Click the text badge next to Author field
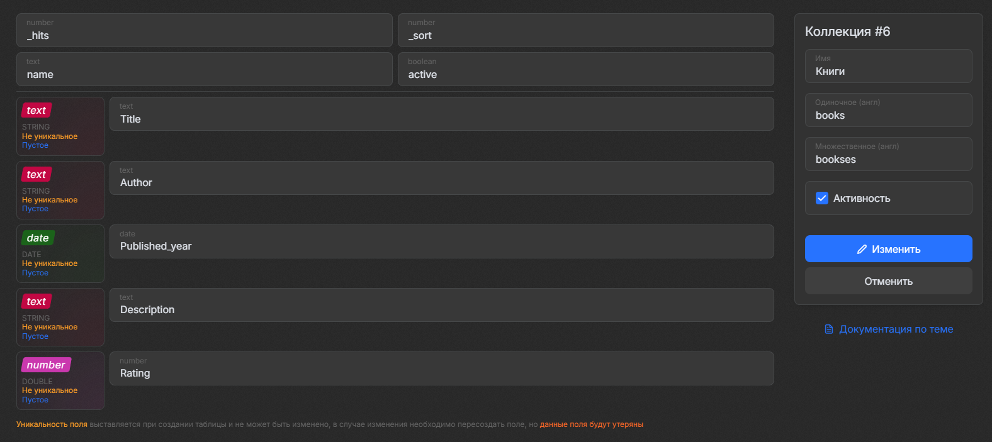This screenshot has width=992, height=442. (37, 175)
